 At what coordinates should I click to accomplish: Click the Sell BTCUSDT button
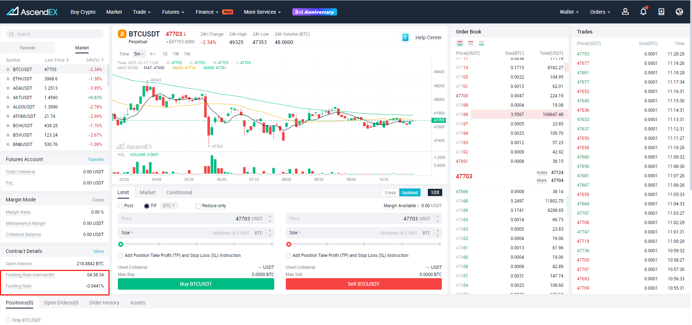tap(364, 284)
